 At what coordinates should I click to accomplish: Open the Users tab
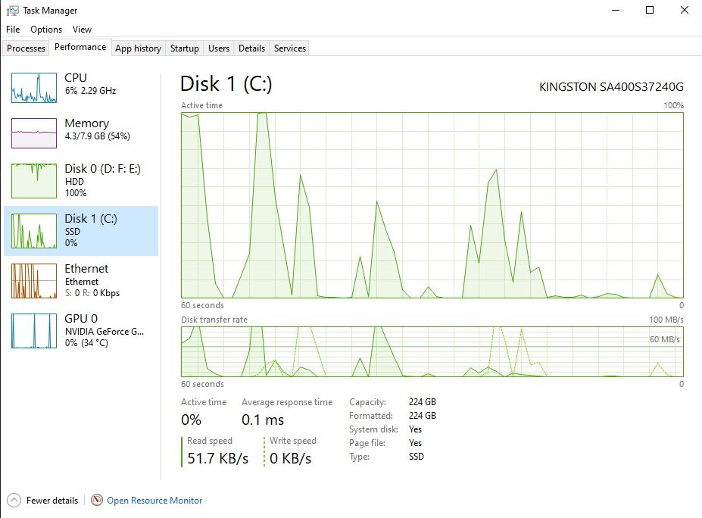(x=219, y=48)
